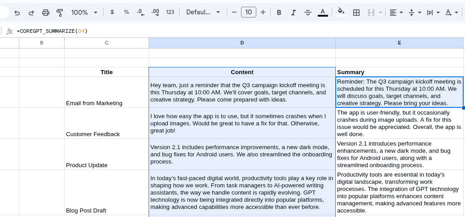
Task: Click summary cell starting 'Reminder: The Q3'
Action: pos(399,92)
